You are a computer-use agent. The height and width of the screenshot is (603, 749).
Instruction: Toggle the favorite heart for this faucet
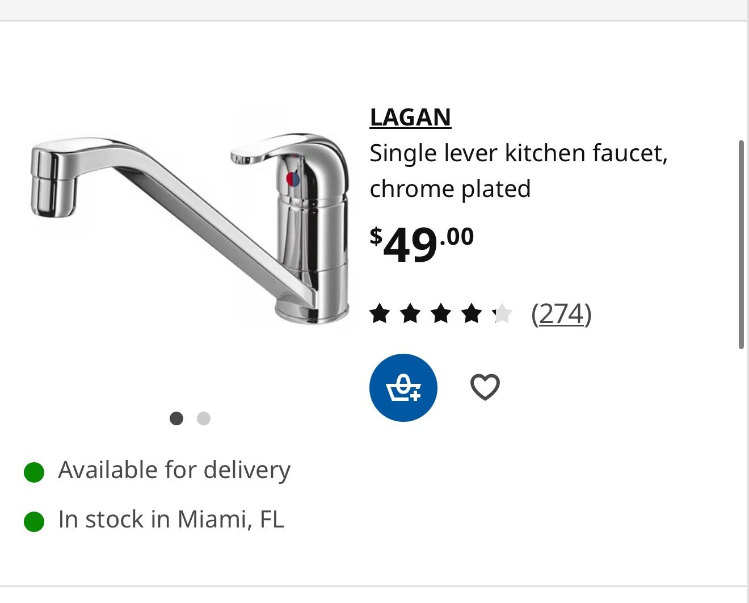click(485, 387)
